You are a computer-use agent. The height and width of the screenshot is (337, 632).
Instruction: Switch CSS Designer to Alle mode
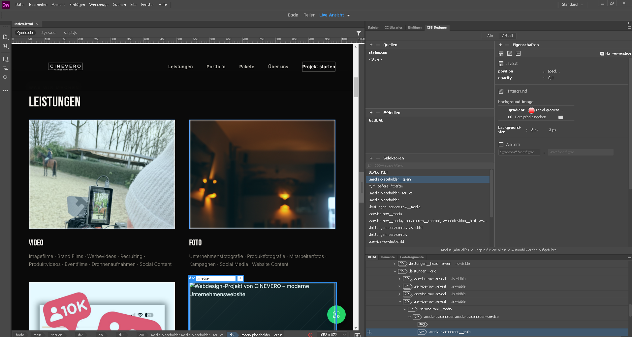tap(490, 36)
